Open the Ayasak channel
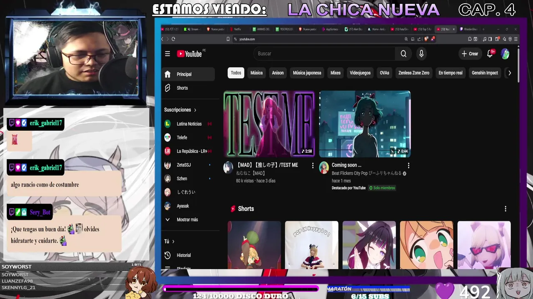Viewport: 533px width, 299px height. tap(188, 206)
